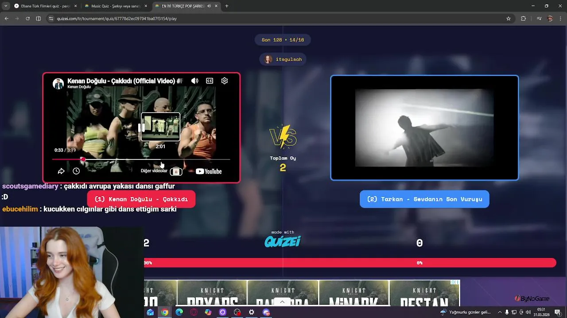Open the Chrome three-dot menu
Image resolution: width=567 pixels, height=318 pixels.
click(x=561, y=19)
